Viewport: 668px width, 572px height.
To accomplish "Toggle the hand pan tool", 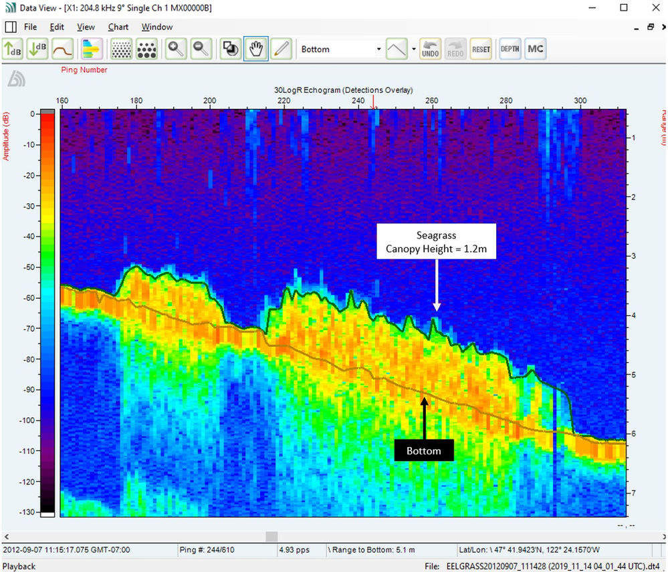I will [x=255, y=48].
